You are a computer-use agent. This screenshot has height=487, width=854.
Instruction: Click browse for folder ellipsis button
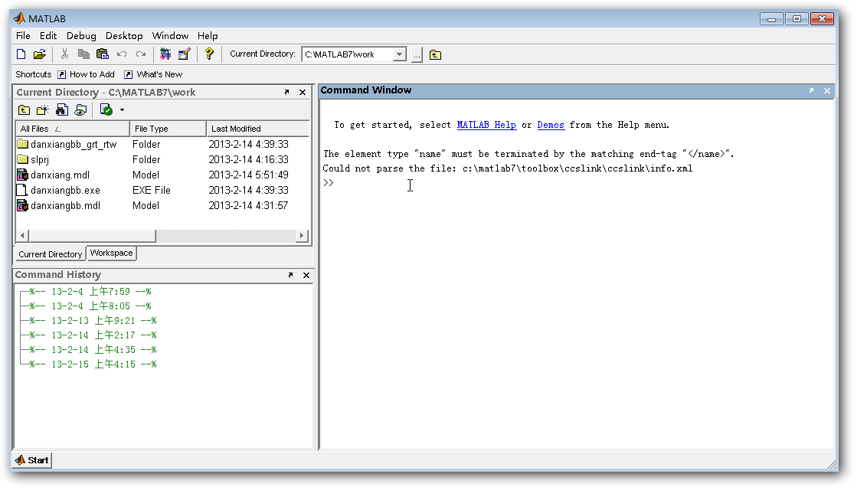417,54
